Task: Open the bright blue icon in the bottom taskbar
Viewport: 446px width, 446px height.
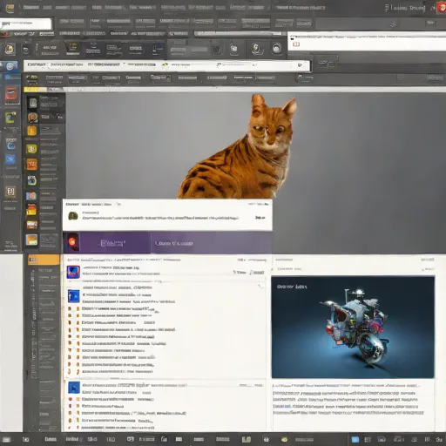Action: (x=355, y=440)
